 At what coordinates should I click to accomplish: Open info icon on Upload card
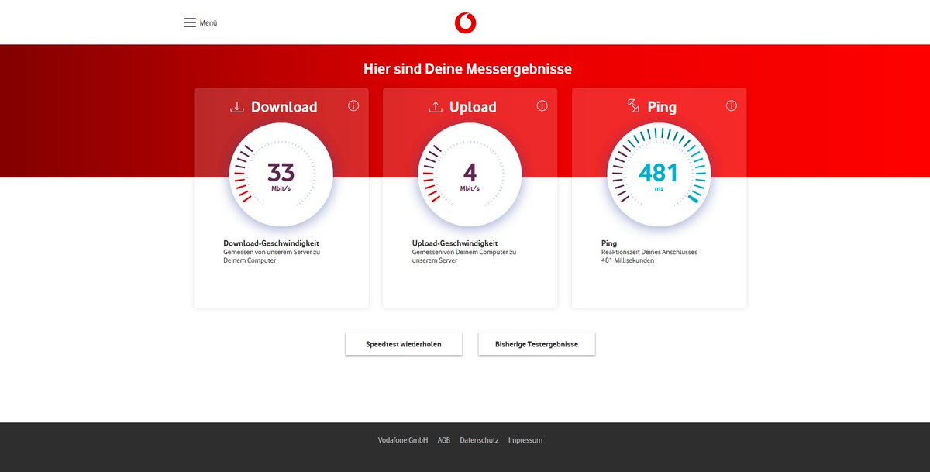pyautogui.click(x=542, y=105)
